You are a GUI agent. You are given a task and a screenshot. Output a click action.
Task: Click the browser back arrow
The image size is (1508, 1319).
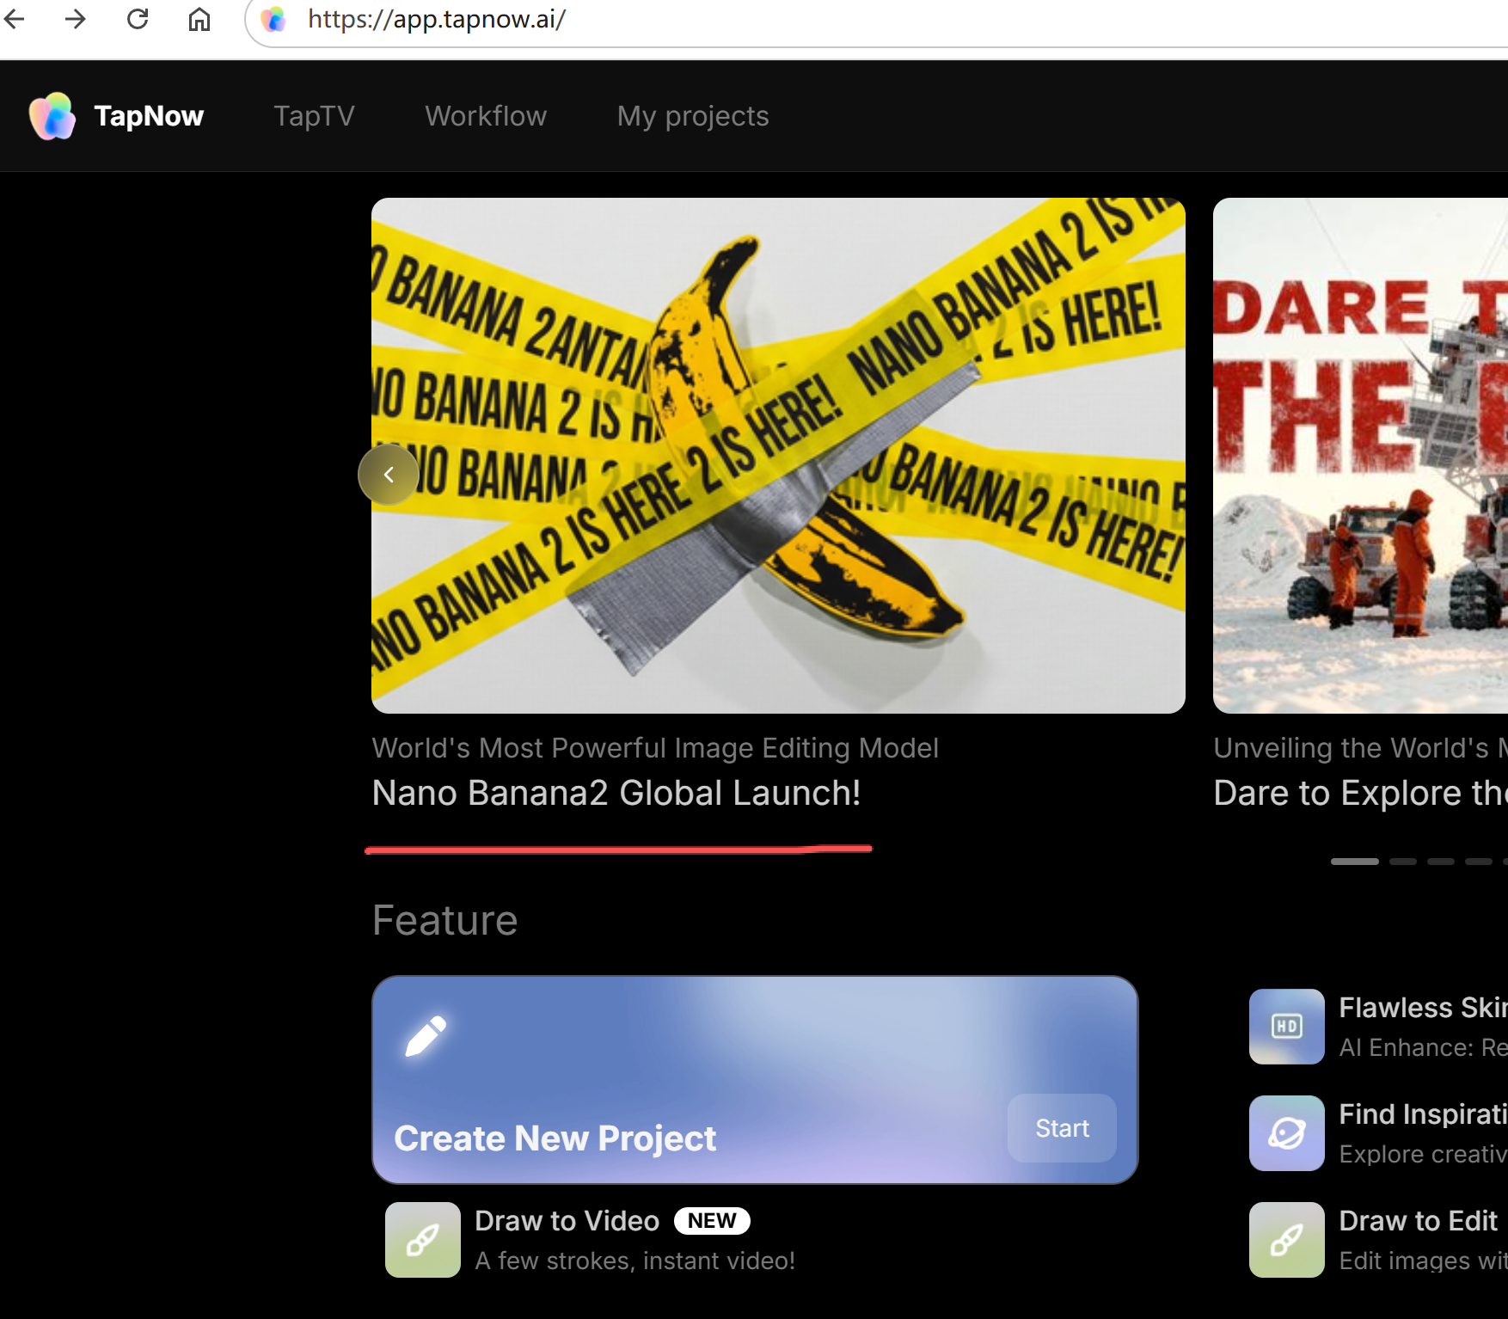[x=14, y=18]
